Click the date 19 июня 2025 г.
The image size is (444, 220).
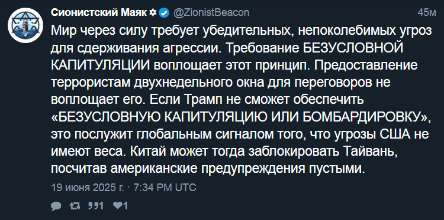point(88,188)
